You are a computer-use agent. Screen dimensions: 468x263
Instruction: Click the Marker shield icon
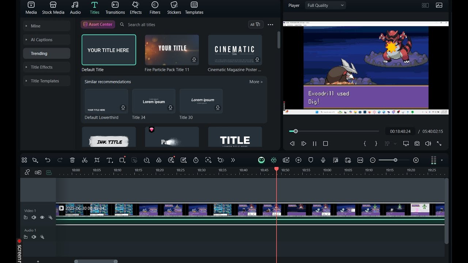(311, 160)
